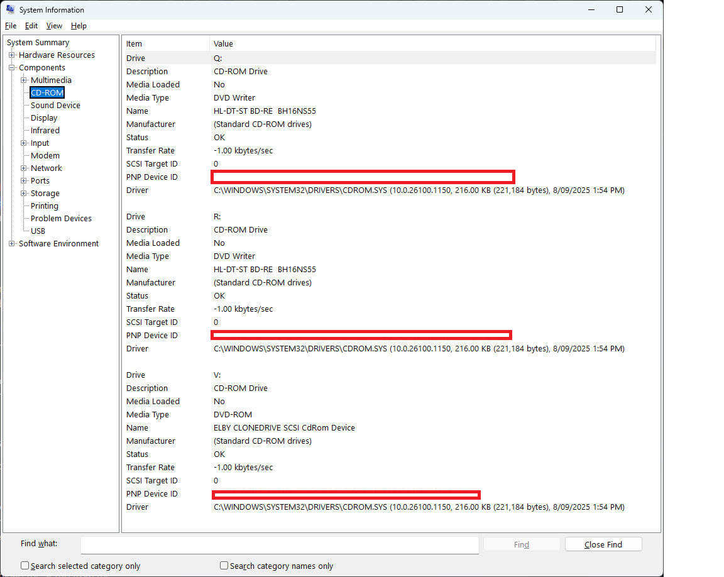Select the Storage label in tree
Screen dimensions: 724x577
(45, 193)
